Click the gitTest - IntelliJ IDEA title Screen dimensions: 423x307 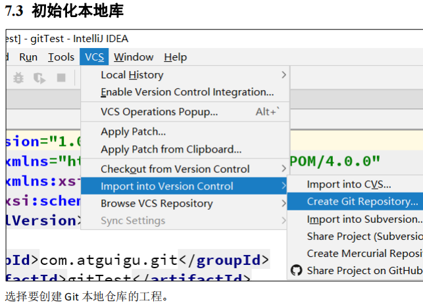(79, 39)
